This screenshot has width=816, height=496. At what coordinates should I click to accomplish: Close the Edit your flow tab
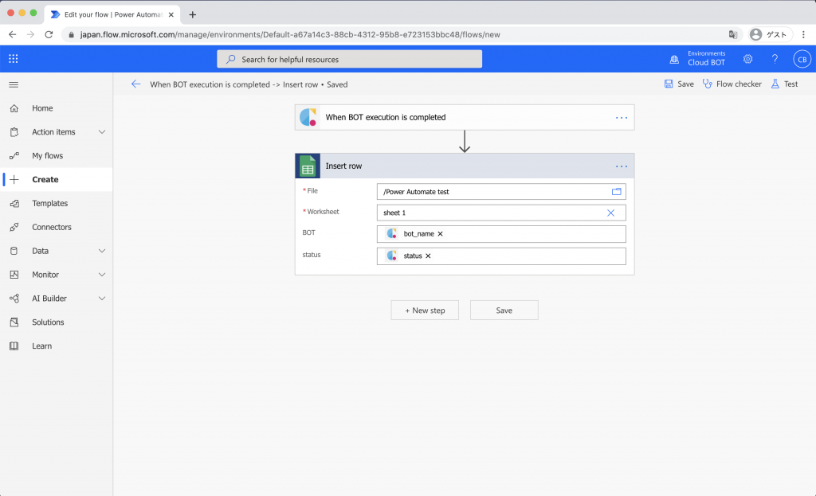pyautogui.click(x=171, y=14)
